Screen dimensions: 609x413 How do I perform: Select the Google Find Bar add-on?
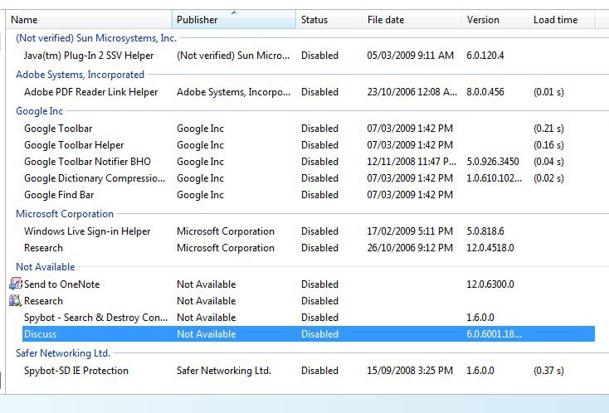[309, 195]
